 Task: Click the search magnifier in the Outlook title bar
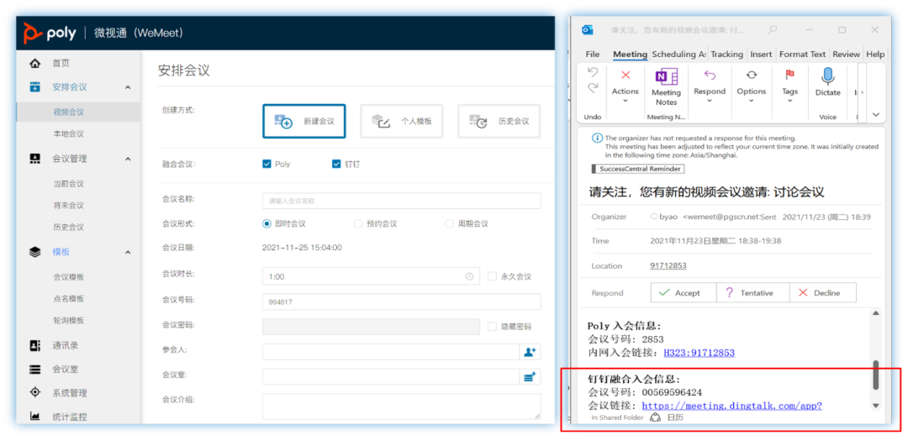pyautogui.click(x=772, y=30)
